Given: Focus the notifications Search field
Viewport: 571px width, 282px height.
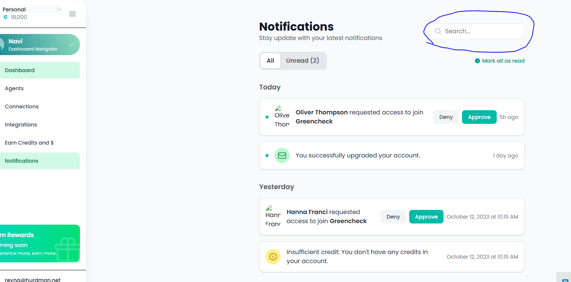Looking at the screenshot, I should pos(476,31).
